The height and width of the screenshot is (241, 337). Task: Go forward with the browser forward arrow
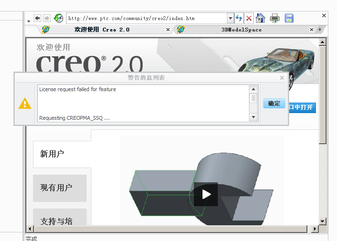tap(47, 18)
